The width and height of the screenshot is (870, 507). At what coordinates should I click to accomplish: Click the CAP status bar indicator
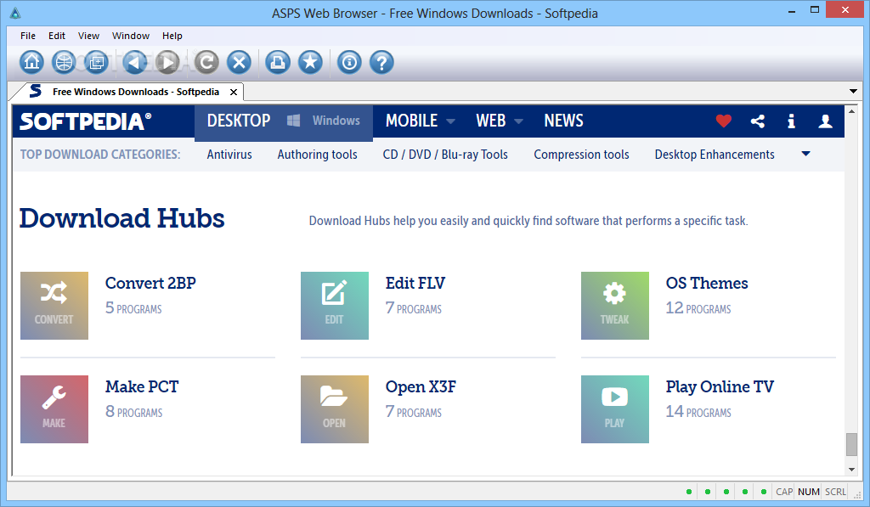point(784,492)
